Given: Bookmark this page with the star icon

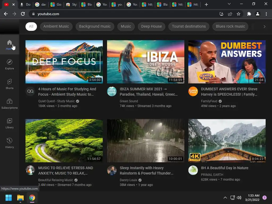Looking at the screenshot, I should coord(239,14).
